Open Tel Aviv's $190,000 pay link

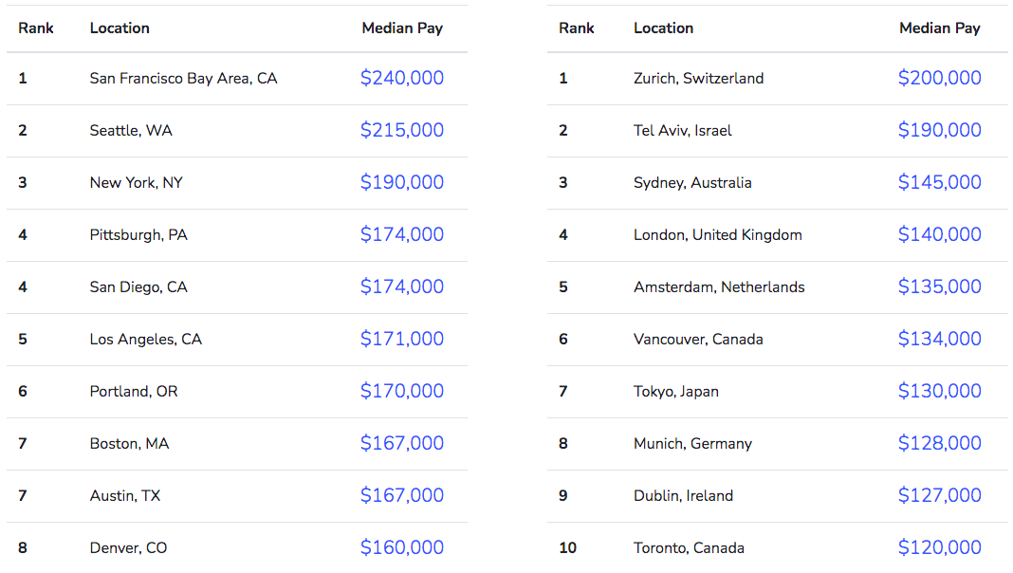click(939, 131)
